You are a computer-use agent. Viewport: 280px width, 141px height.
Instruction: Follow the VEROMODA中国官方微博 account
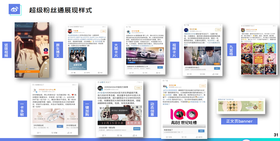[138, 88]
